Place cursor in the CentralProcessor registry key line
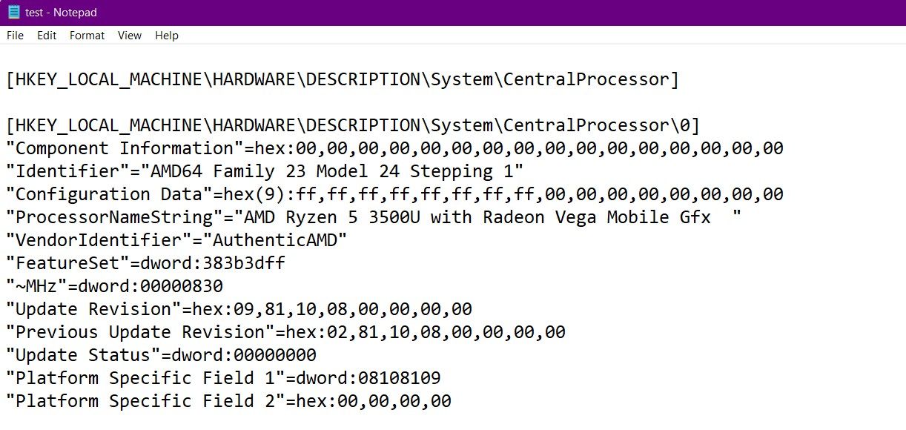Image resolution: width=906 pixels, height=430 pixels. pos(341,79)
